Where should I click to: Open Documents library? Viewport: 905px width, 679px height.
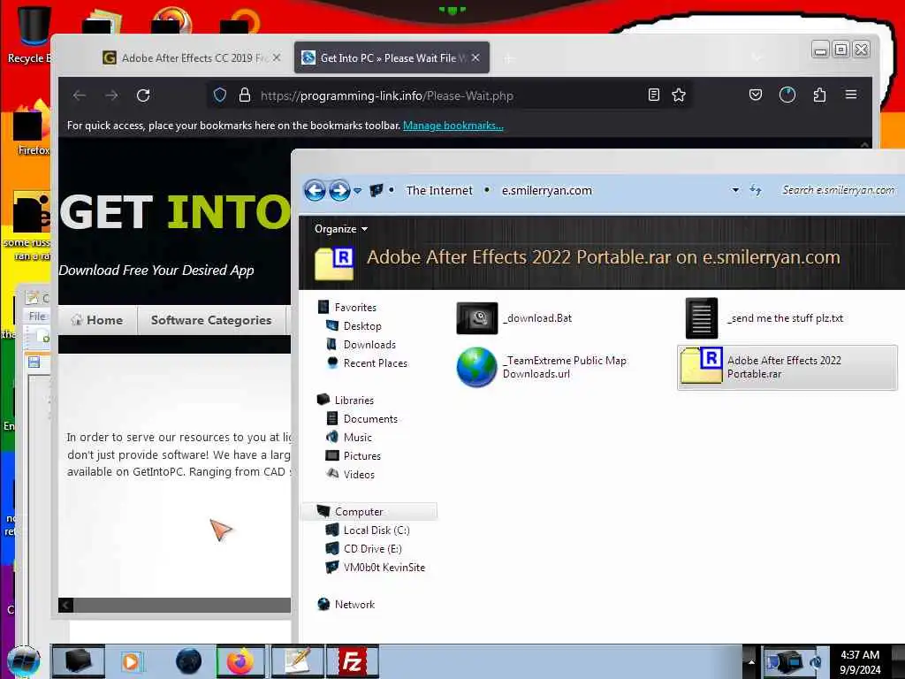click(361, 418)
